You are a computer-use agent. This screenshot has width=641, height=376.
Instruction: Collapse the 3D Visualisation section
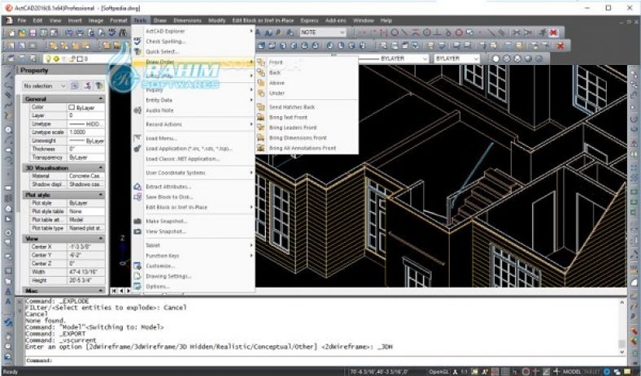click(x=101, y=168)
